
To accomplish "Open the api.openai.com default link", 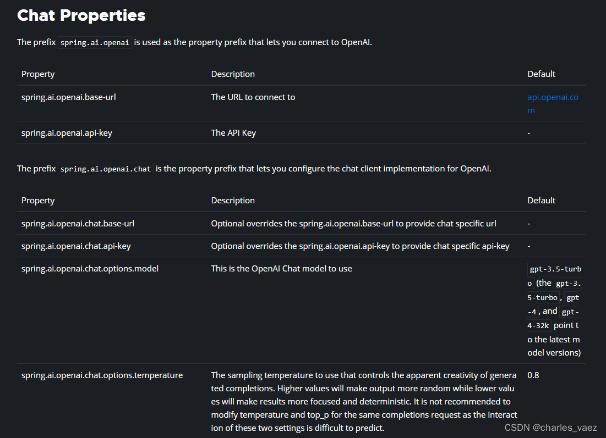I will coord(553,103).
